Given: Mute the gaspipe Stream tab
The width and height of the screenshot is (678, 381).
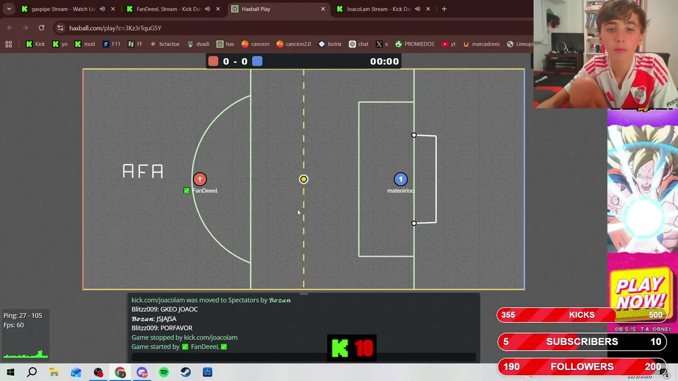Looking at the screenshot, I should pos(102,9).
